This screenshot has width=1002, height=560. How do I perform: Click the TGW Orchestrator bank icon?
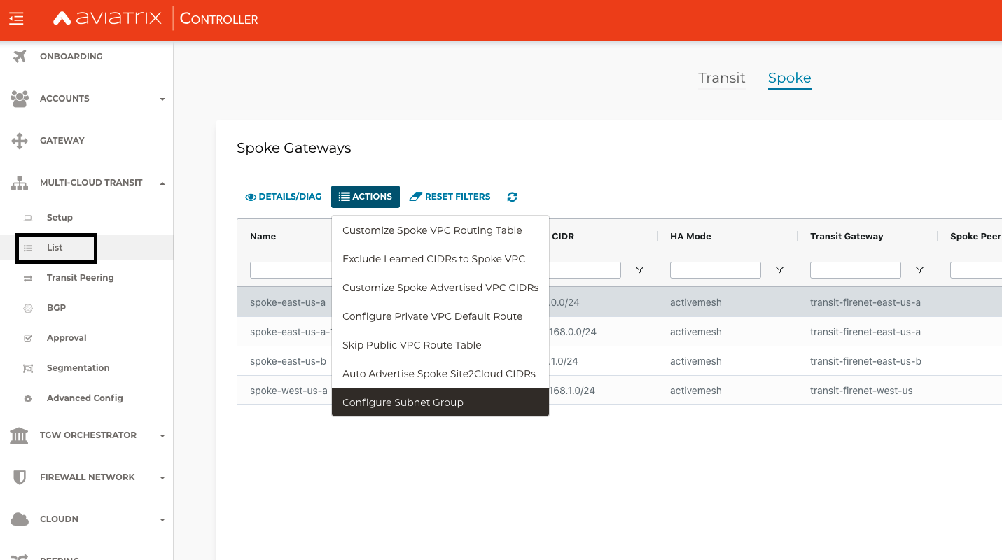[19, 435]
